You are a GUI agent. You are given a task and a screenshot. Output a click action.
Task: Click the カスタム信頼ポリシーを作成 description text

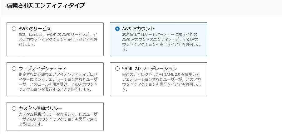coord(58,119)
